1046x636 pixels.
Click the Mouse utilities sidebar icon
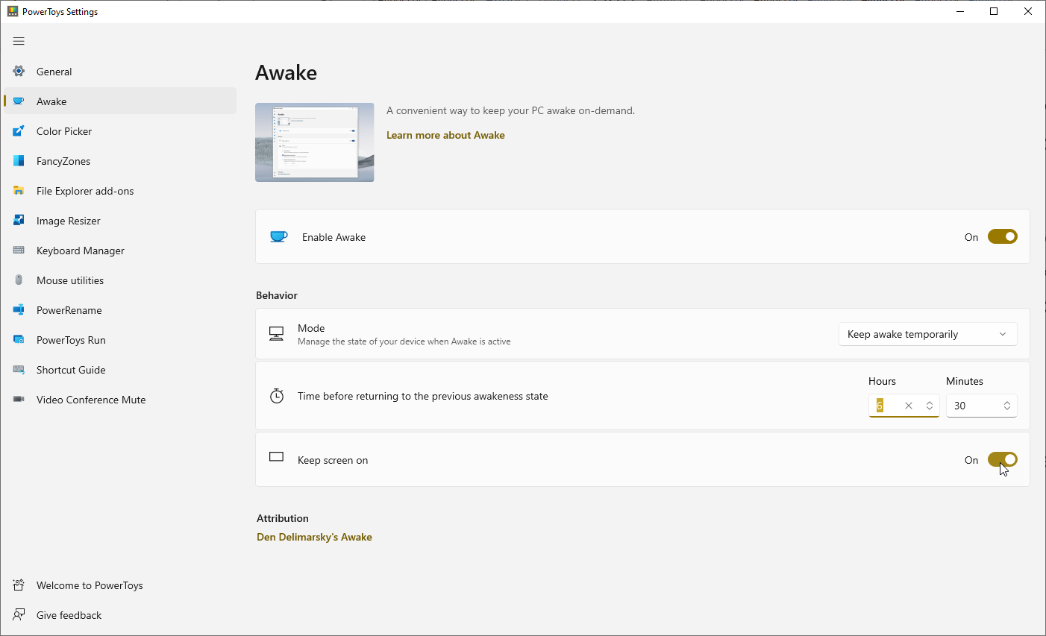pos(19,280)
